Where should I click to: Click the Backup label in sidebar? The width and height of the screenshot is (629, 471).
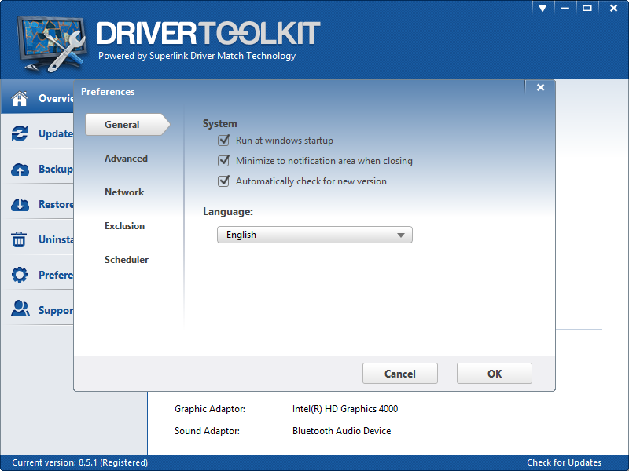click(56, 169)
